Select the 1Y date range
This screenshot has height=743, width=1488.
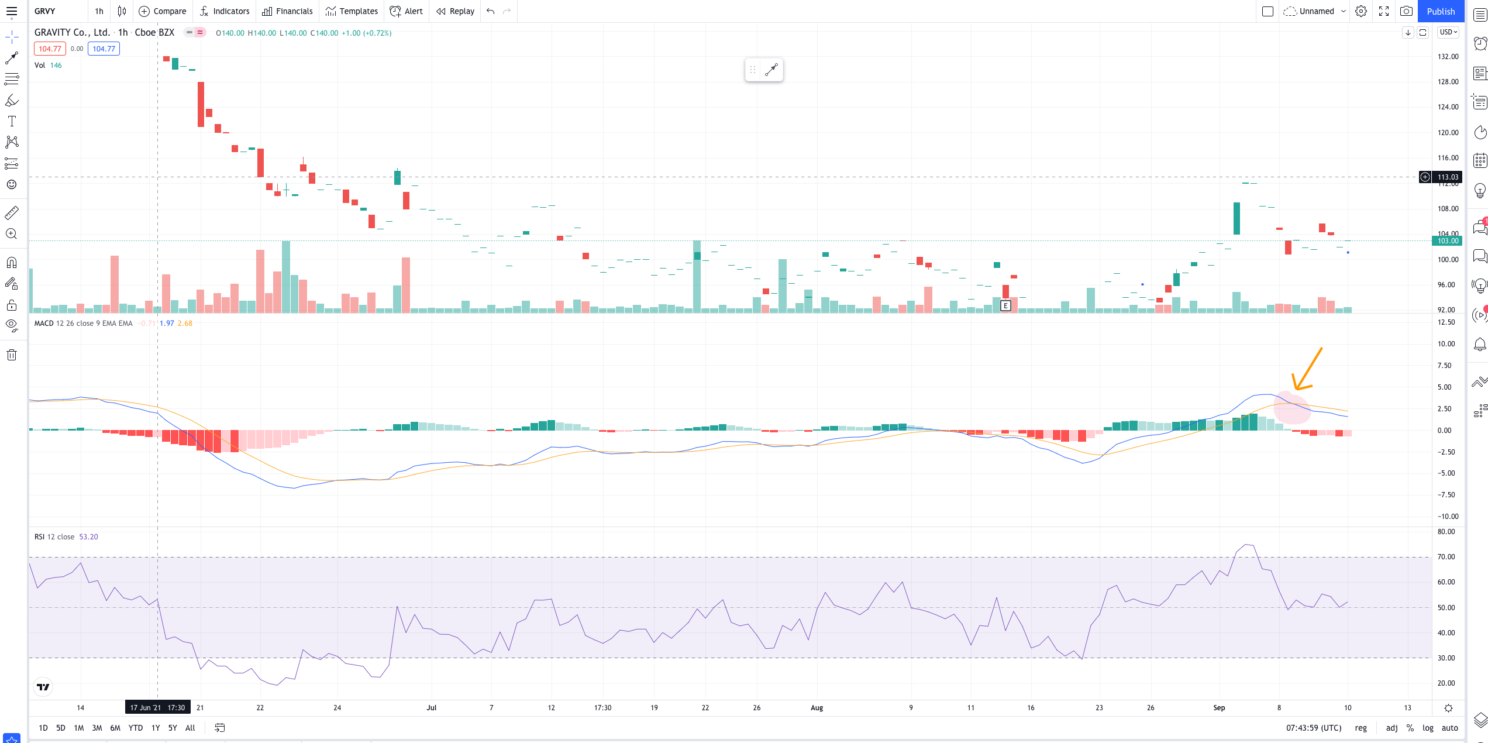pyautogui.click(x=156, y=728)
